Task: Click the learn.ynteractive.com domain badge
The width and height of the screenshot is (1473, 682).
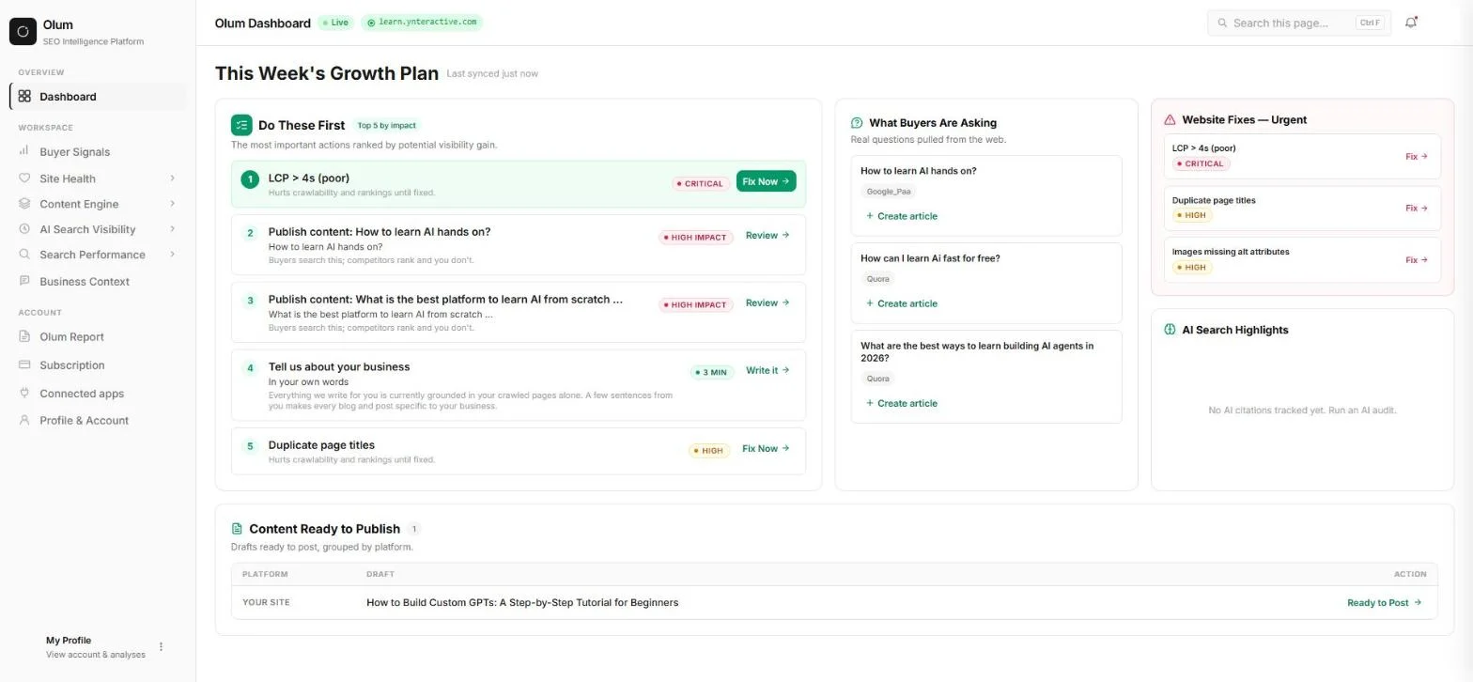Action: pos(421,23)
